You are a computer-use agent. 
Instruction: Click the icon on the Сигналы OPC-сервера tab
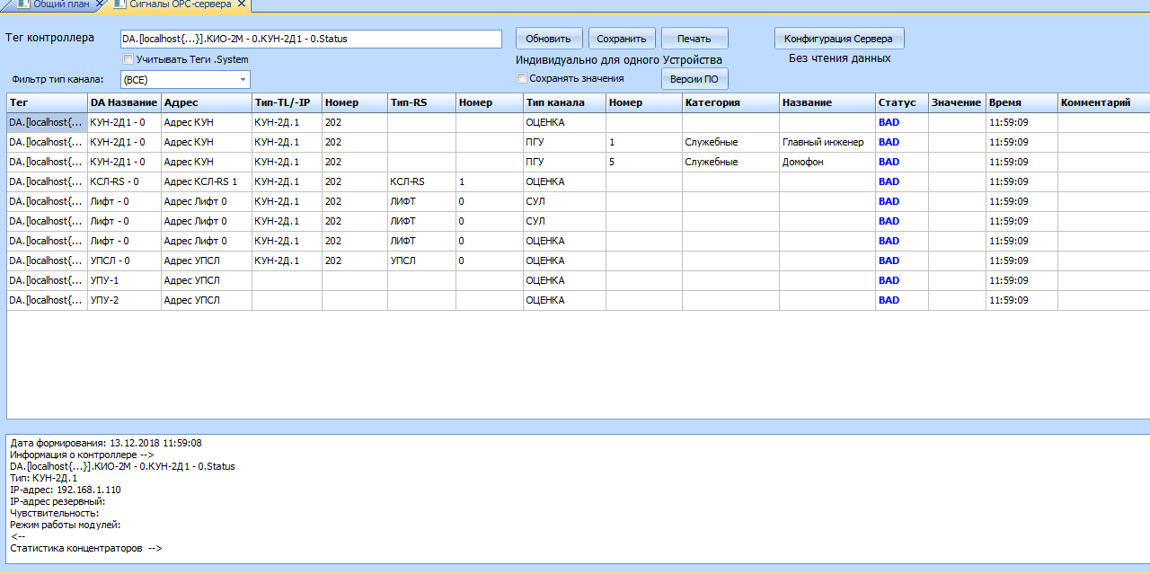tap(119, 4)
